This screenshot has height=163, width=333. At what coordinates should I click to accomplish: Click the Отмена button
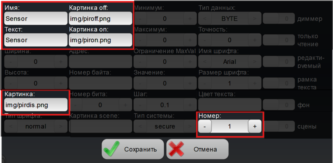[197, 149]
